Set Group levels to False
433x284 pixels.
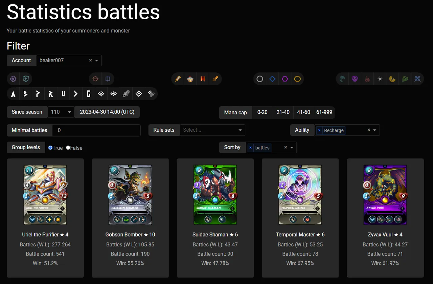[68, 148]
